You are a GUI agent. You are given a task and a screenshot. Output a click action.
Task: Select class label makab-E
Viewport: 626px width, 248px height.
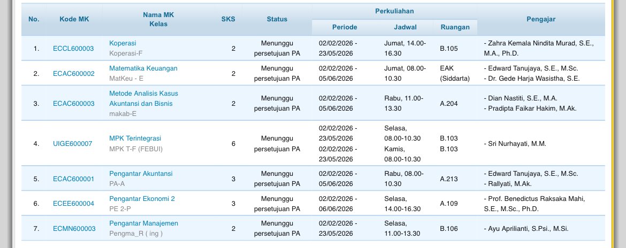tap(123, 114)
